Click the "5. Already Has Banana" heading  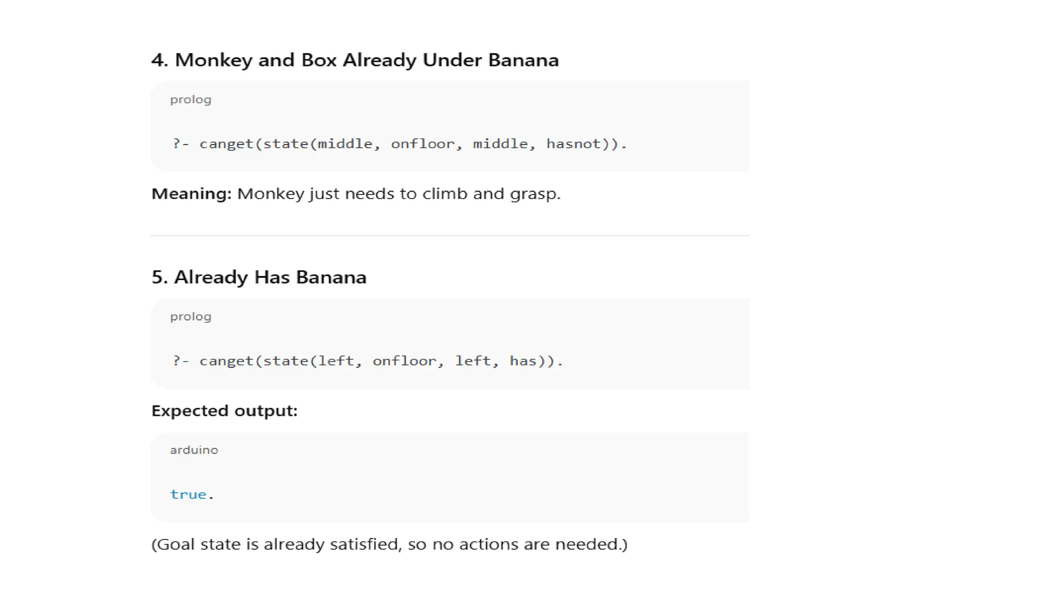[x=259, y=277]
